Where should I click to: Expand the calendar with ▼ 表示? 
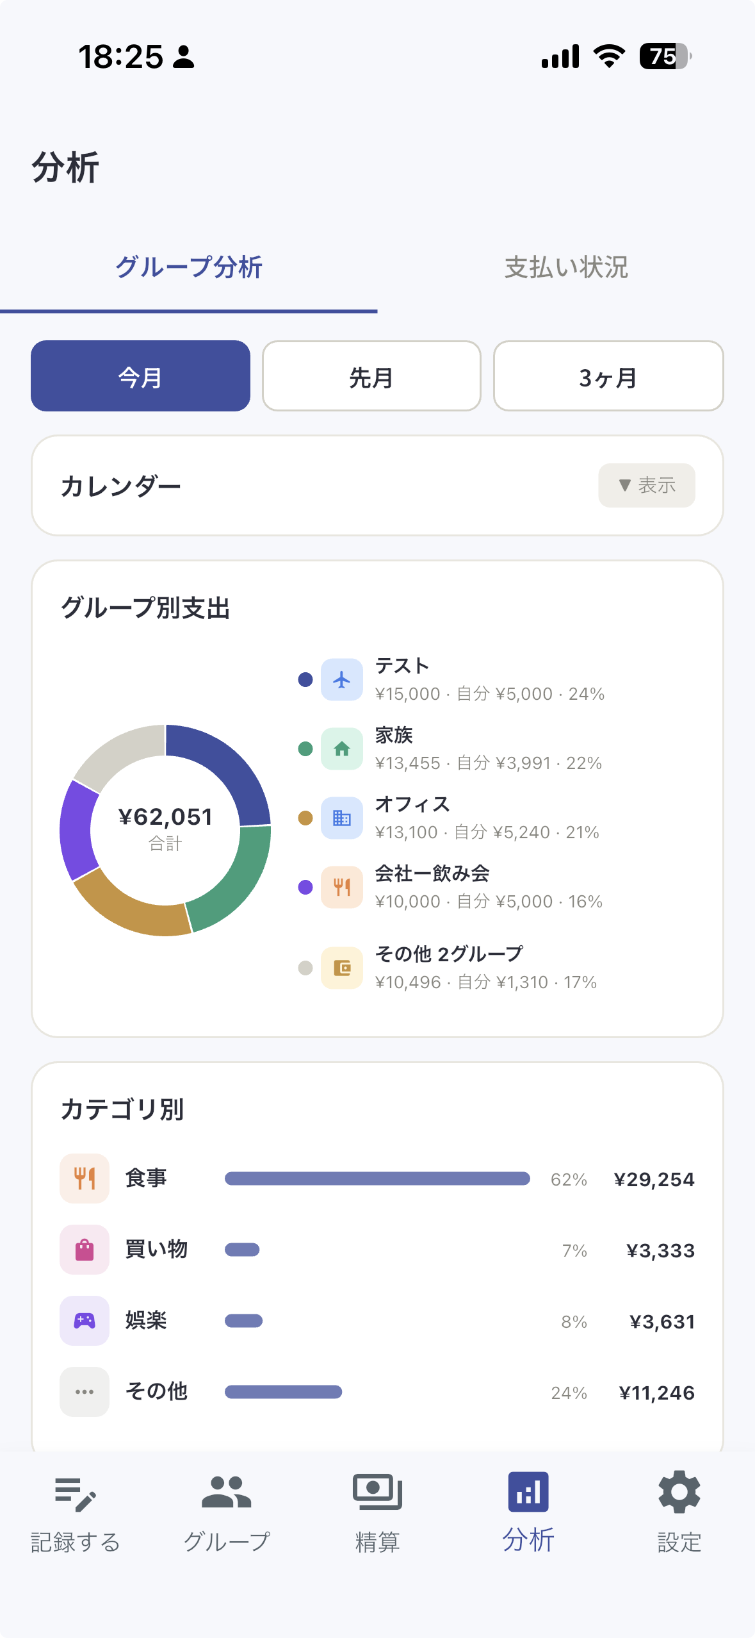647,485
